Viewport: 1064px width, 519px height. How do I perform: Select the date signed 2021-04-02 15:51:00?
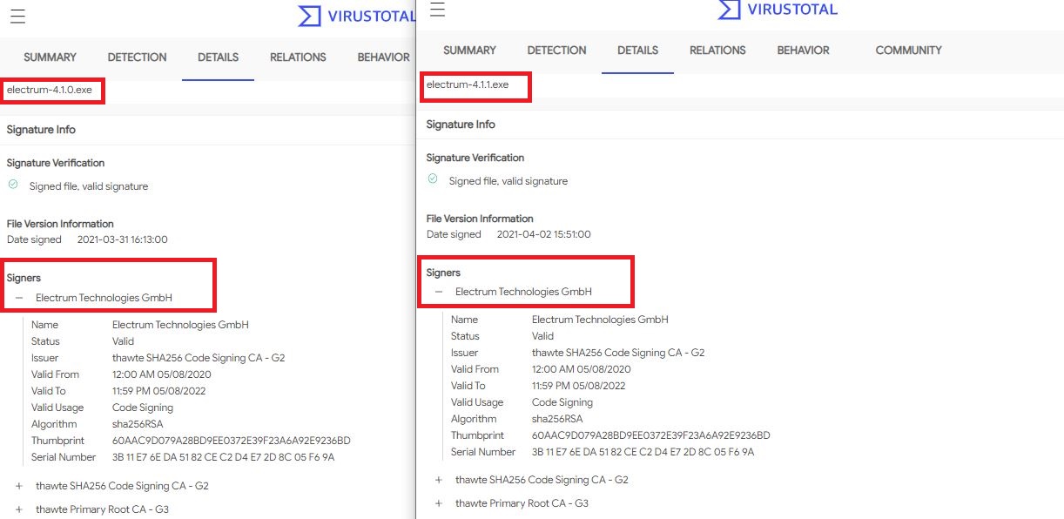point(544,234)
